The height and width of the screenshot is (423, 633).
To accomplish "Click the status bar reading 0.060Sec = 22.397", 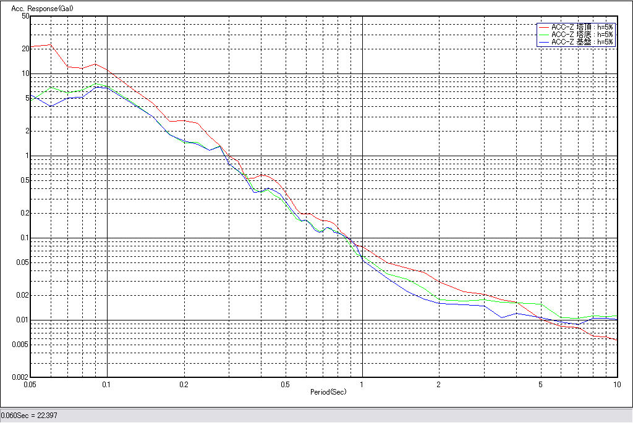I will point(30,416).
